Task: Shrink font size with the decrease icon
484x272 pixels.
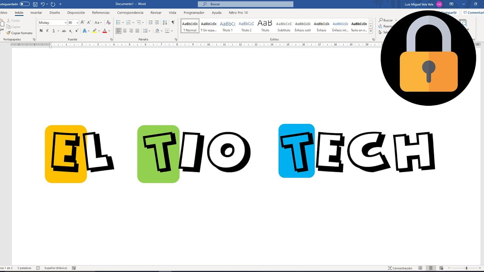Action: [88, 23]
